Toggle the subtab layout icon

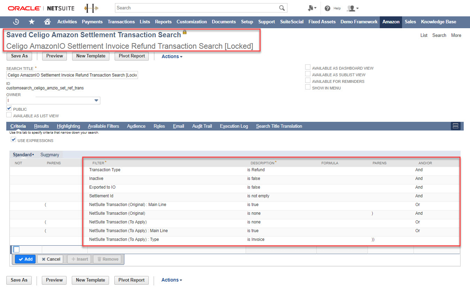coord(455,126)
